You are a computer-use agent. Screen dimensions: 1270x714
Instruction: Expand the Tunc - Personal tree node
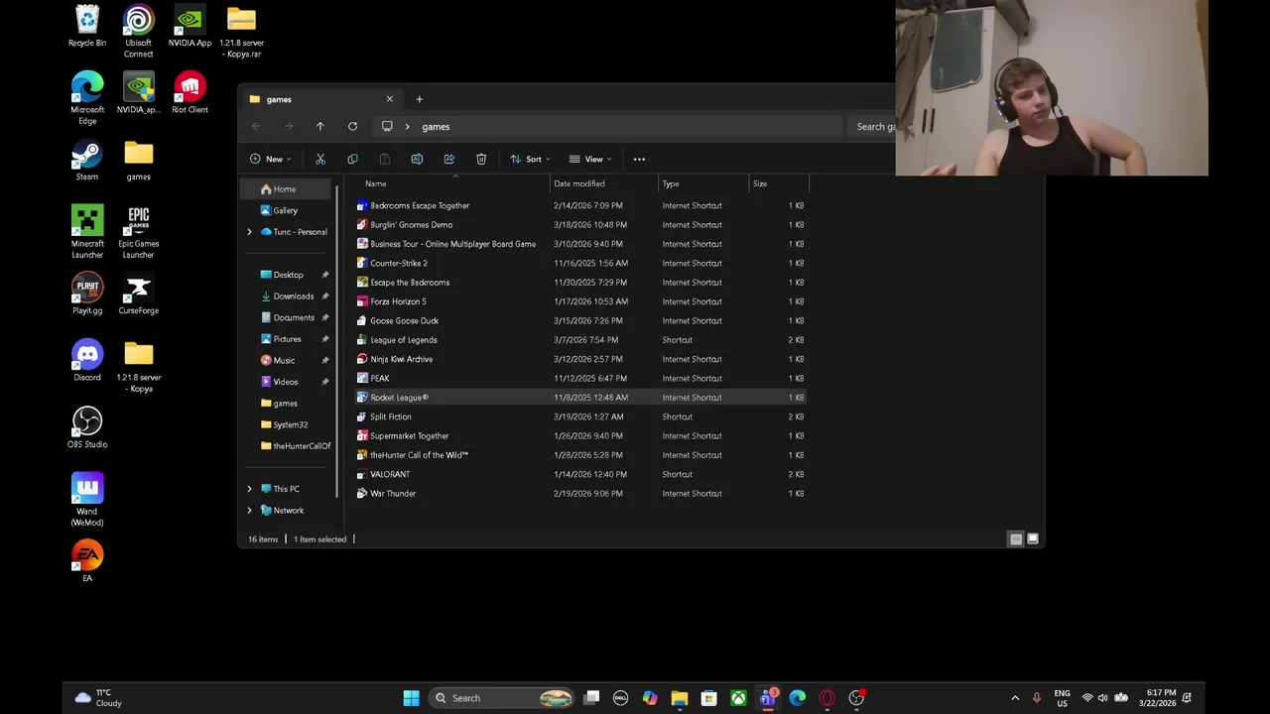click(x=249, y=232)
